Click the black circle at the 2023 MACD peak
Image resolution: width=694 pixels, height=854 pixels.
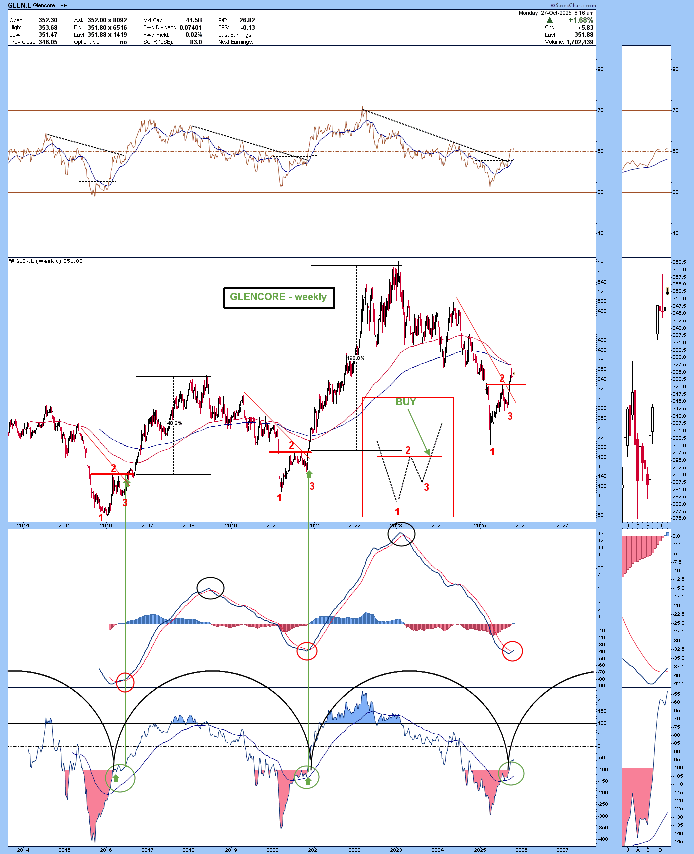click(401, 534)
